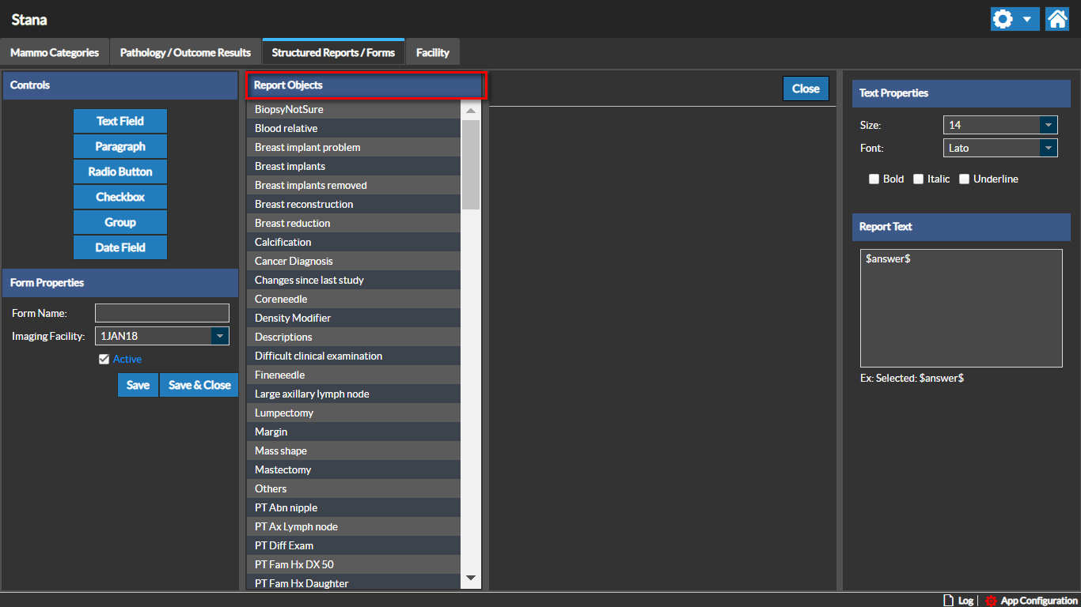1081x607 pixels.
Task: Click the Log document icon
Action: pyautogui.click(x=948, y=601)
